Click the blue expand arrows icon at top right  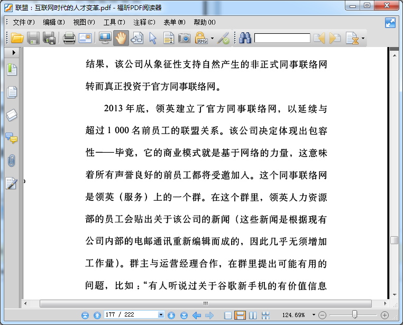(390, 23)
